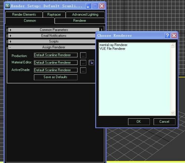This screenshot has width=185, height=163.
Task: Select mental ray Renderer from list
Action: point(113,45)
